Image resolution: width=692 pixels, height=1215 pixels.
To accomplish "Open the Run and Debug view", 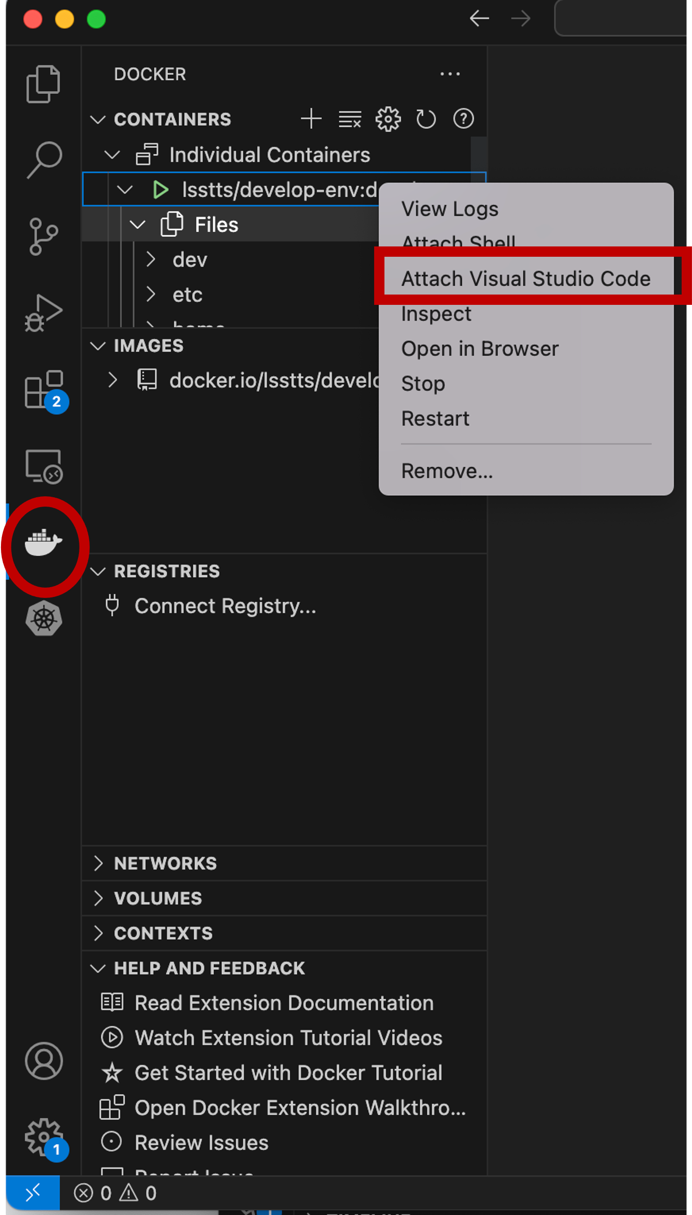I will [43, 313].
